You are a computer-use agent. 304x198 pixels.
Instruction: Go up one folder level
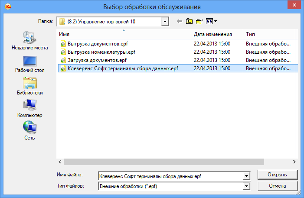click(x=189, y=21)
